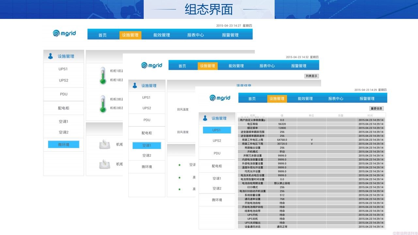This screenshot has height=235, width=418.
Task: Click the thermometer icon for 机柜2
Action: pos(103,104)
